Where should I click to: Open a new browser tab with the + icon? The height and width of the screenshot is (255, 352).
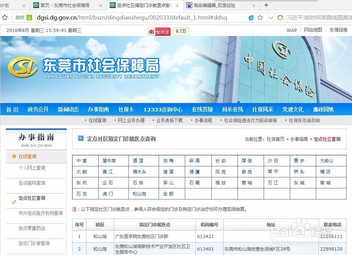click(x=265, y=6)
